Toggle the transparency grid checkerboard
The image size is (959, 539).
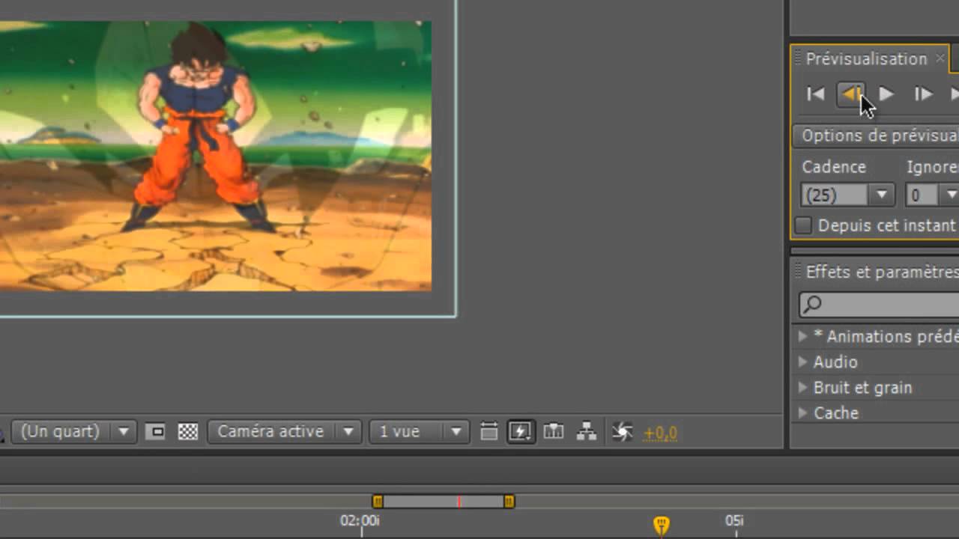pyautogui.click(x=188, y=432)
